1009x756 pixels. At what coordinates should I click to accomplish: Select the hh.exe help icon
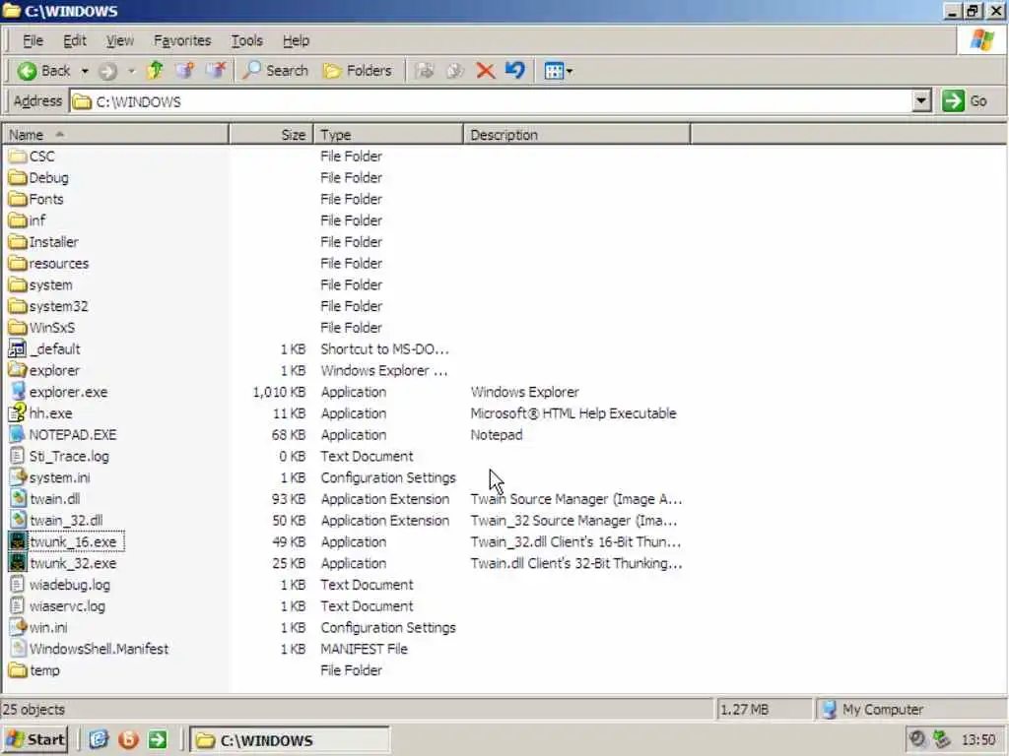[18, 412]
